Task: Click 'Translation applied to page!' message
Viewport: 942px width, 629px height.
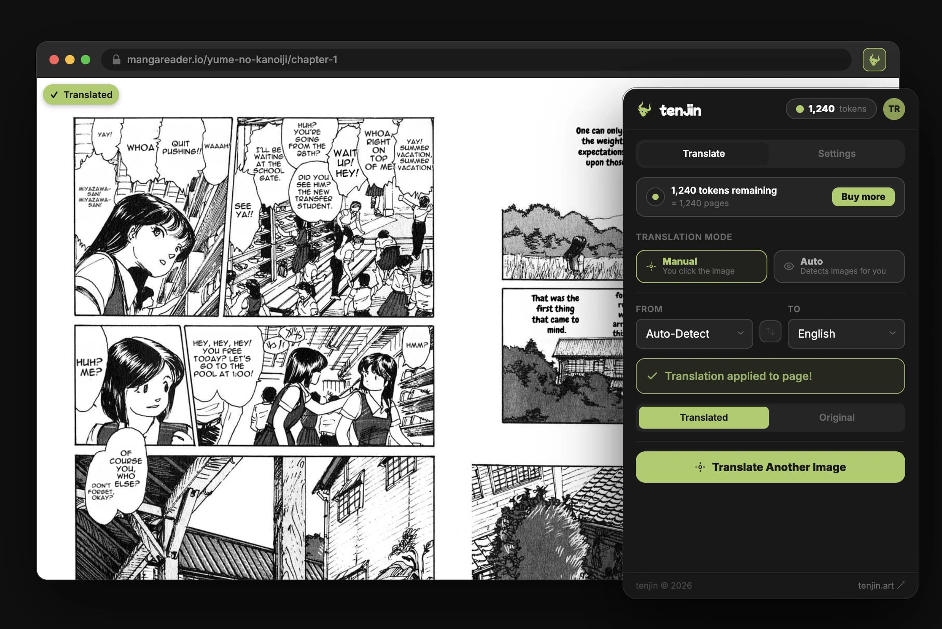Action: pos(770,376)
